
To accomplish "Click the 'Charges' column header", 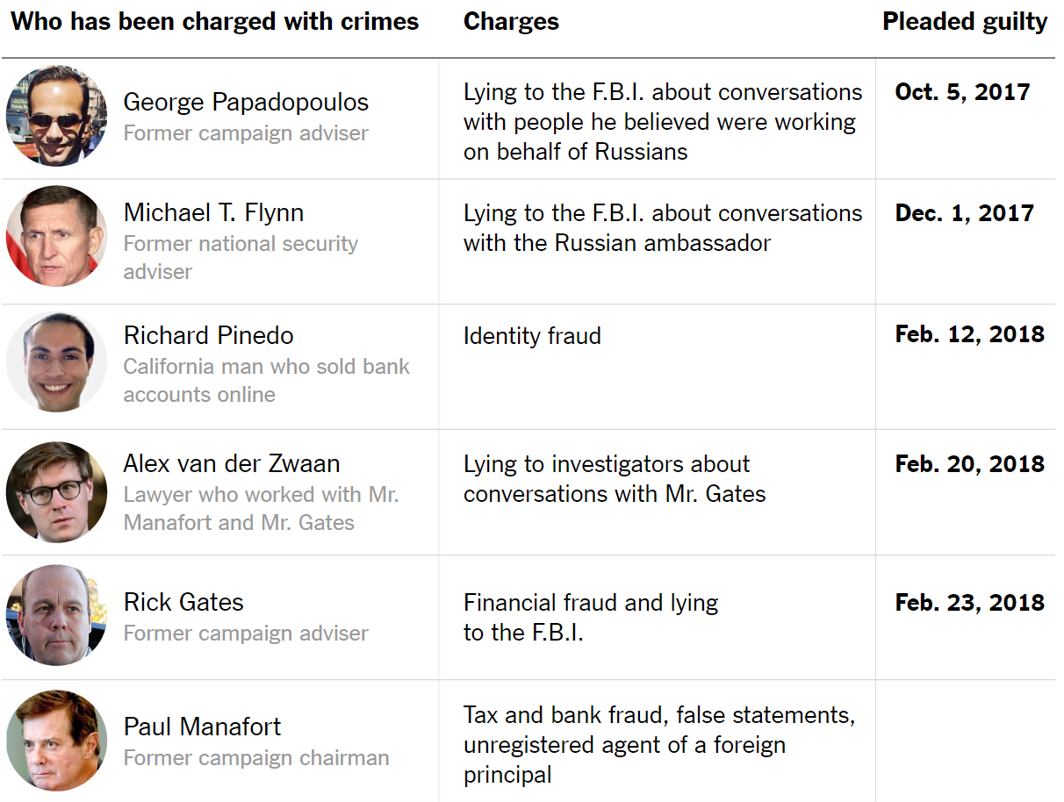I will (x=511, y=22).
